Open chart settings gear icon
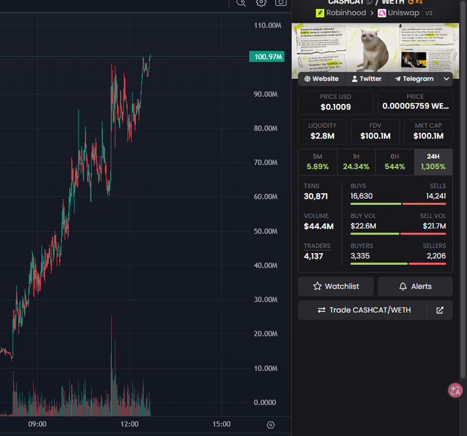The height and width of the screenshot is (436, 467). click(261, 3)
